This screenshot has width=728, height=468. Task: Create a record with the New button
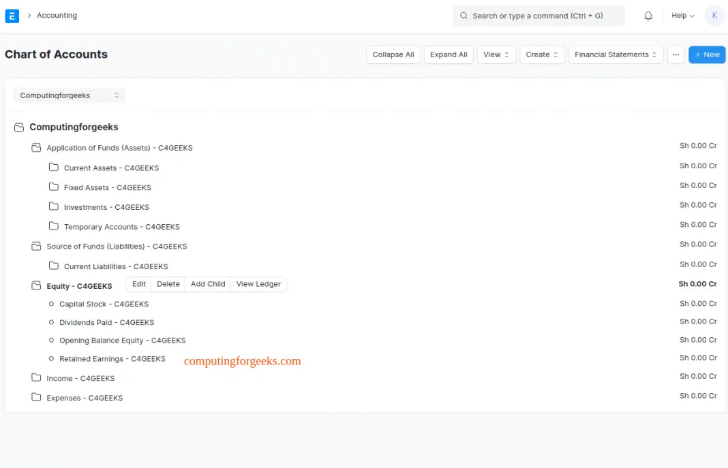[x=707, y=54]
